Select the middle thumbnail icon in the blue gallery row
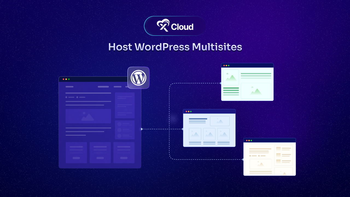The height and width of the screenshot is (197, 350). tap(209, 134)
